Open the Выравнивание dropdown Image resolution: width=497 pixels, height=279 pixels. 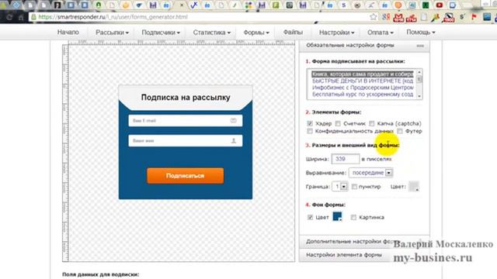coord(371,173)
